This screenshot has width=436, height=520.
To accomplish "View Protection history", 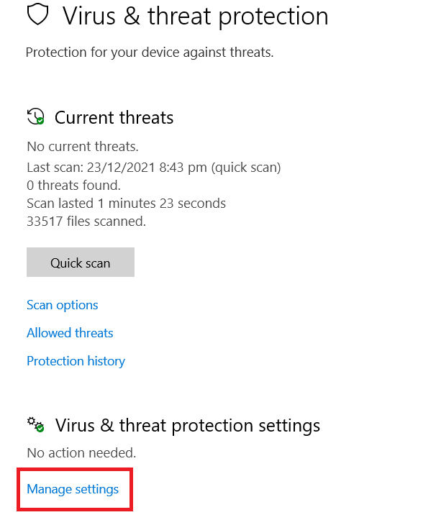I will [76, 361].
